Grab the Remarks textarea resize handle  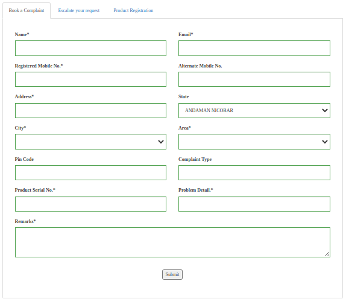coord(327,254)
